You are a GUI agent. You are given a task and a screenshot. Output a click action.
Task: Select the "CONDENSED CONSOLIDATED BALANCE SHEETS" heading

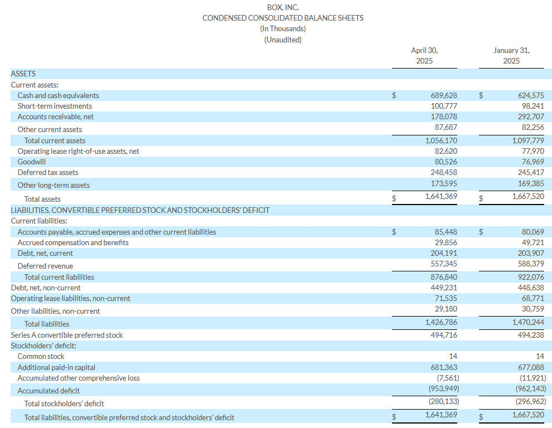coord(283,18)
